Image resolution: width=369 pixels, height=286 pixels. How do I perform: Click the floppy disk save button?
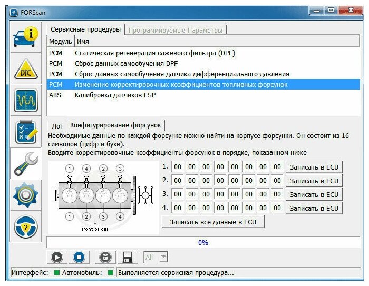click(x=128, y=257)
